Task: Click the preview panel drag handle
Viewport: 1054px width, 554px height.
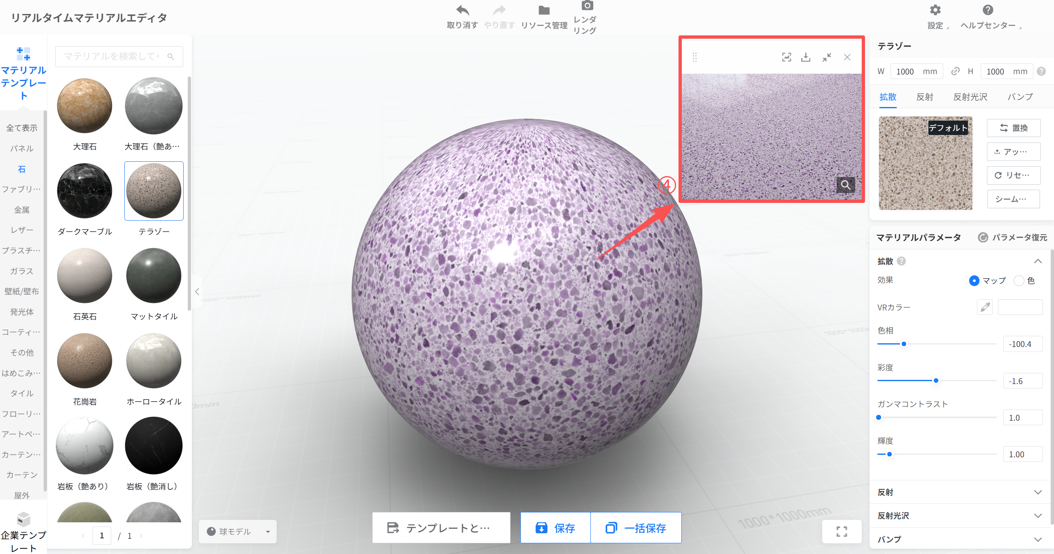Action: coord(695,57)
